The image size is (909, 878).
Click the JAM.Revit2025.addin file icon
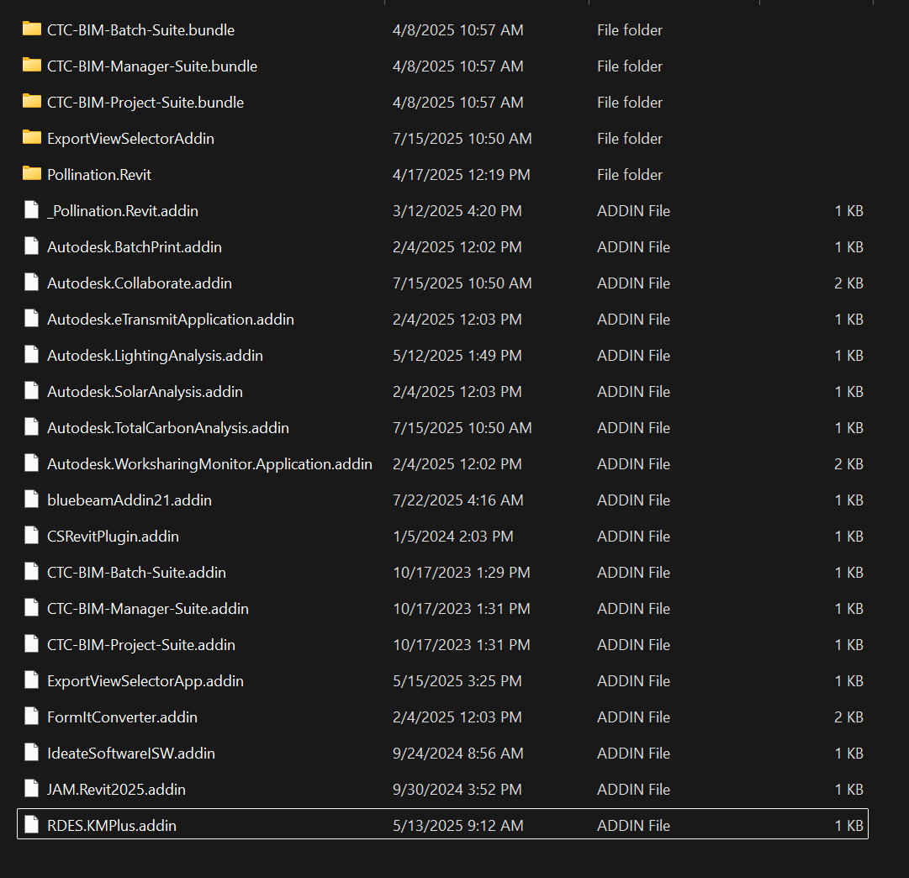[x=32, y=789]
